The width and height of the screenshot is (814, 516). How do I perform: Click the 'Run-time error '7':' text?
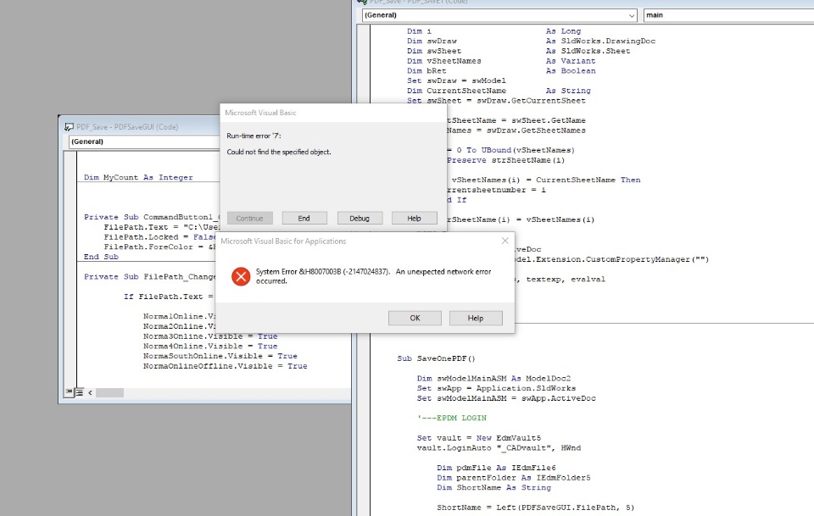(x=254, y=136)
